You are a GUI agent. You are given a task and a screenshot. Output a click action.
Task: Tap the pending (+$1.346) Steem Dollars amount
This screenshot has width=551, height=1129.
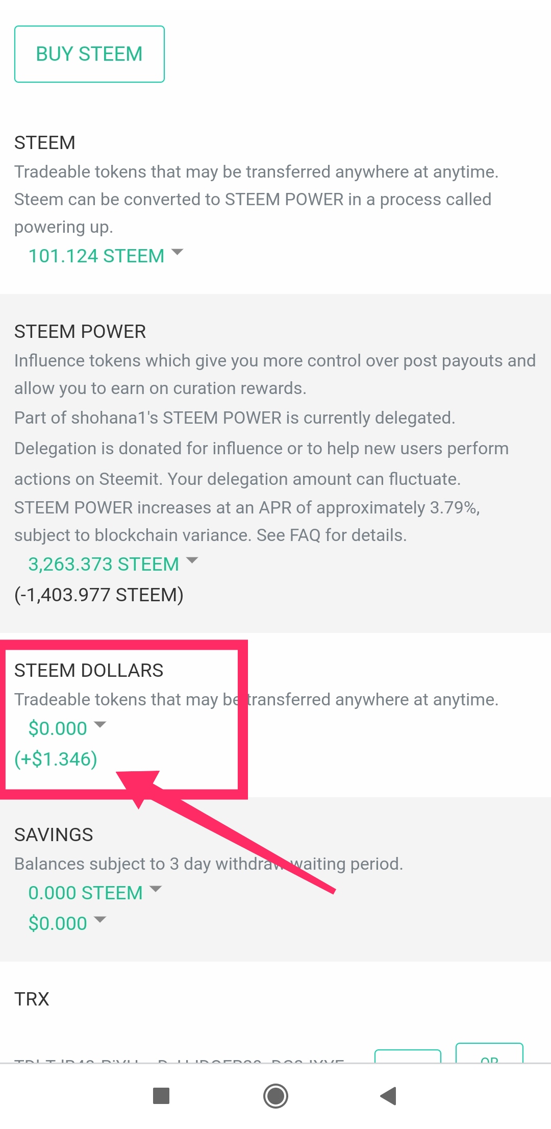(x=56, y=759)
